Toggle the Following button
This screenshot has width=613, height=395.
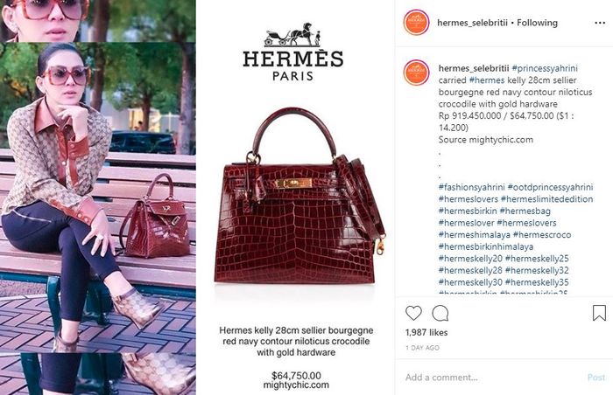click(x=537, y=23)
